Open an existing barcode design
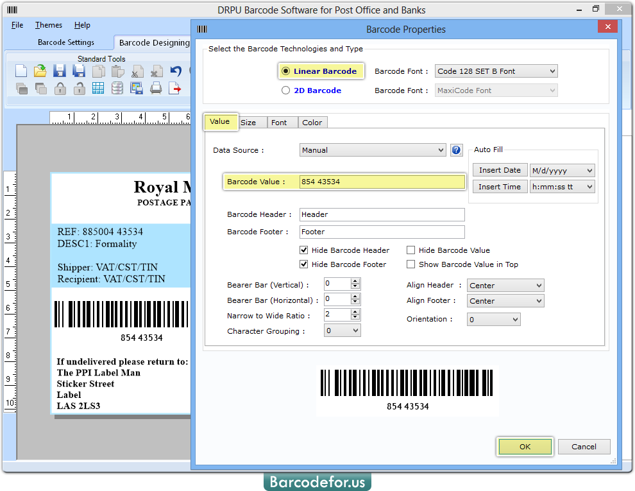 pos(40,71)
